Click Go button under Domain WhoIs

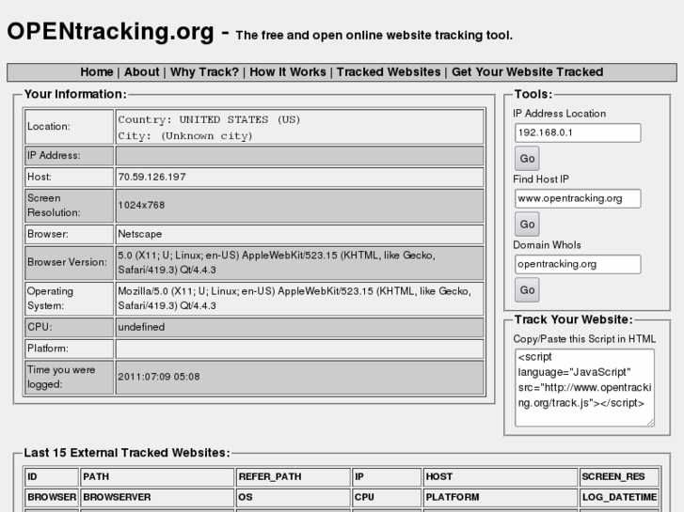click(x=527, y=289)
